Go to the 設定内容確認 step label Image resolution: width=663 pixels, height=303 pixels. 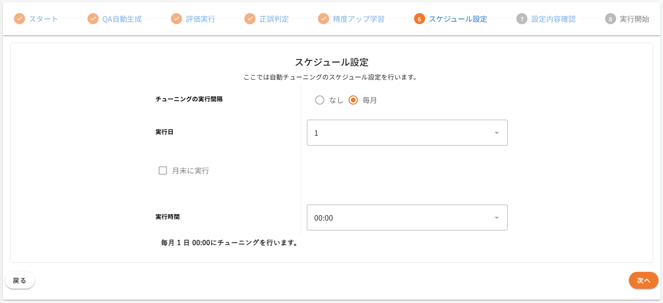553,19
